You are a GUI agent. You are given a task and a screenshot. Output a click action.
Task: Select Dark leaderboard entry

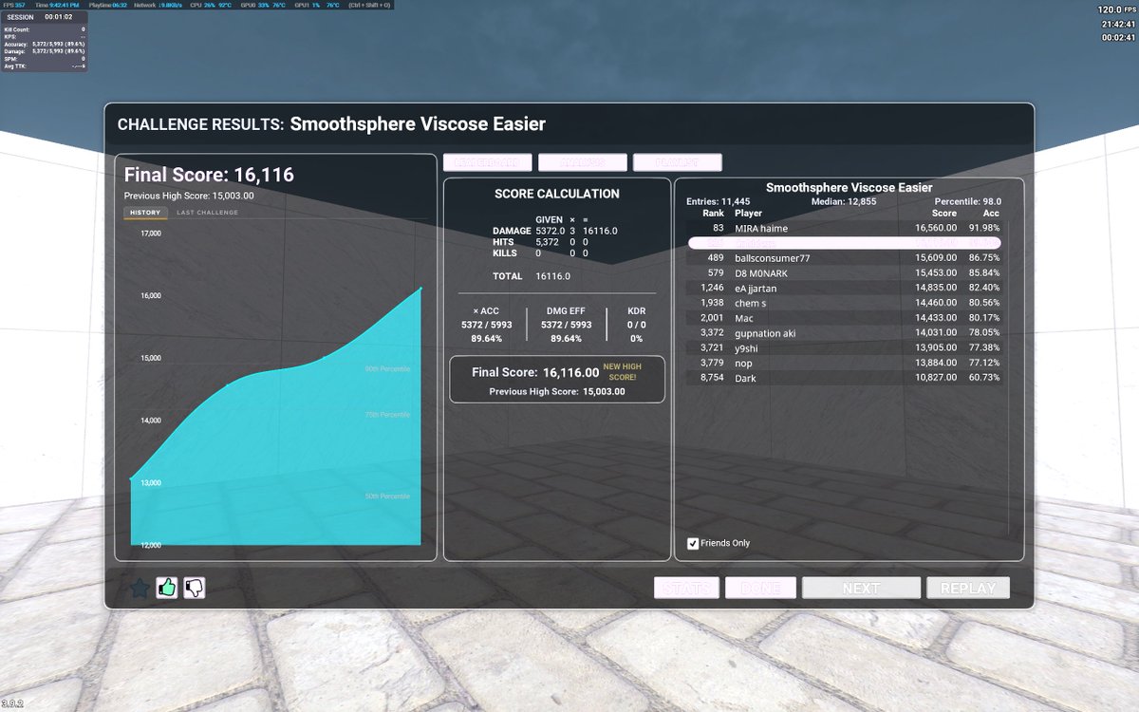coord(845,378)
